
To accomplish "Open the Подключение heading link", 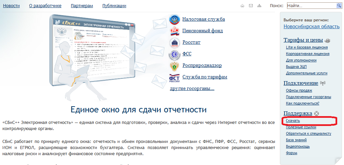I will [301, 83].
